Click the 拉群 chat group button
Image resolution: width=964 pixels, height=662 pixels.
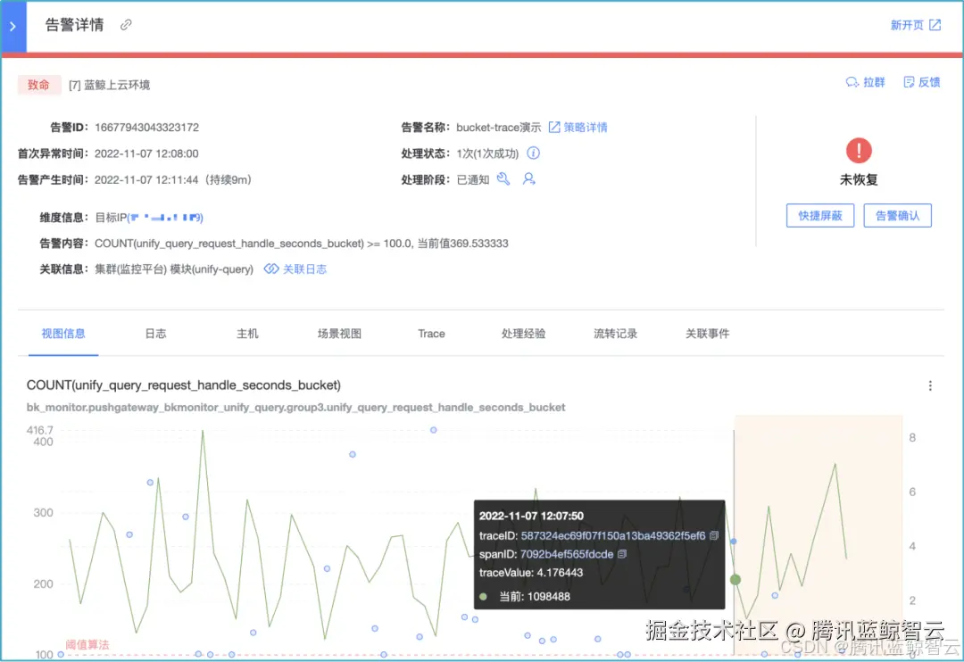866,82
